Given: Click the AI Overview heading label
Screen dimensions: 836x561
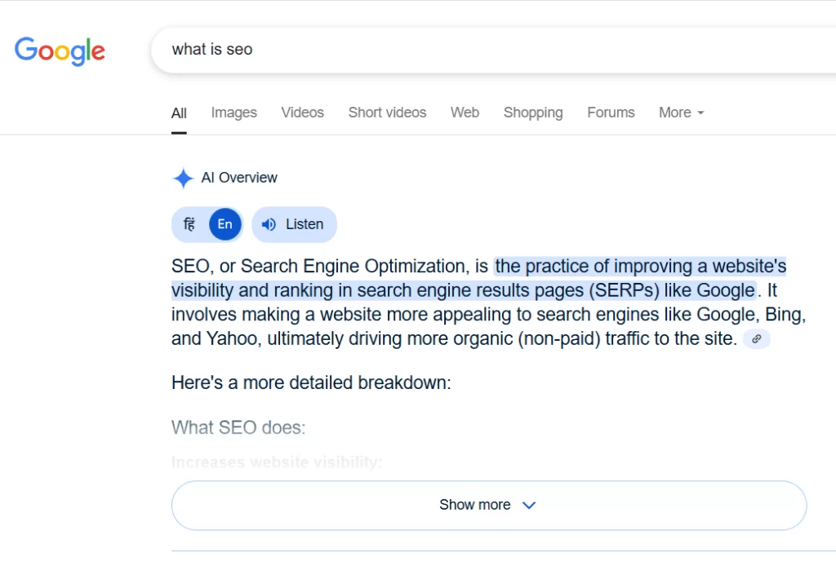Looking at the screenshot, I should point(239,178).
